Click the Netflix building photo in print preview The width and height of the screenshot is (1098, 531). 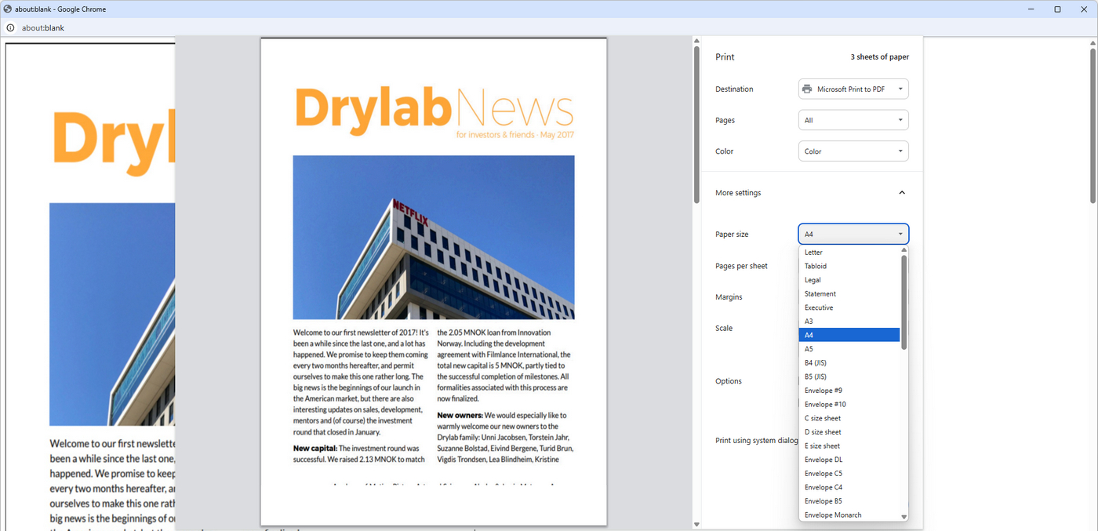point(434,237)
